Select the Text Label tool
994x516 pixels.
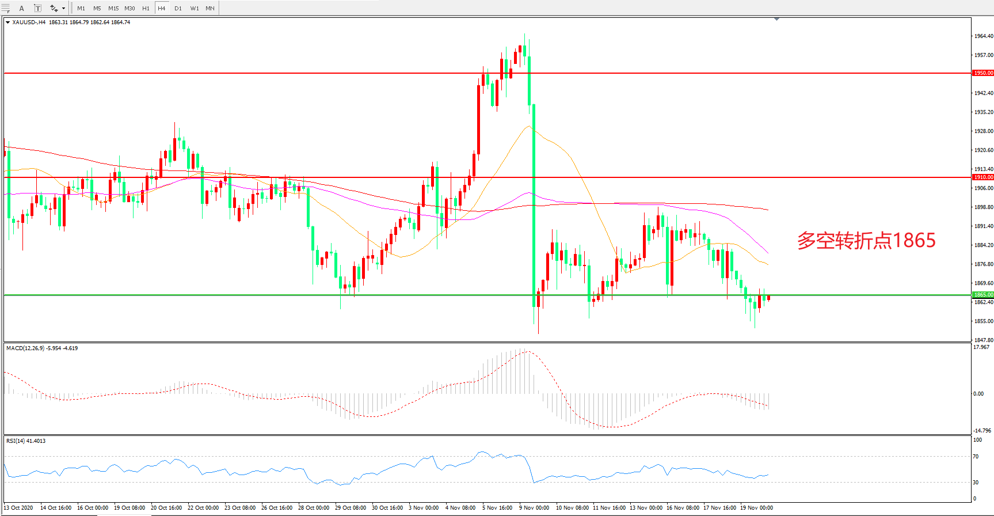coord(37,8)
